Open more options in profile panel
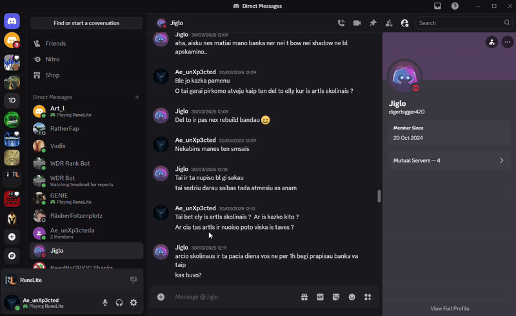Screen dimensions: 516x316 tap(508, 42)
